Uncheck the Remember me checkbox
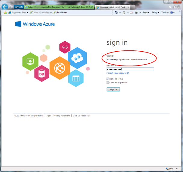183x172 pixels. coord(108,79)
